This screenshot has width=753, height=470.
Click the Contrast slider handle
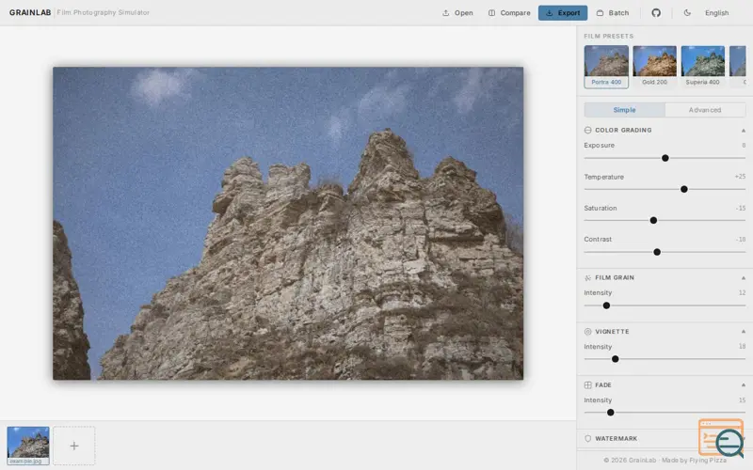pyautogui.click(x=657, y=252)
